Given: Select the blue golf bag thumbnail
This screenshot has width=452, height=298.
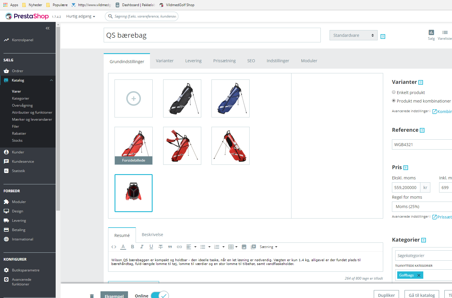Looking at the screenshot, I should click(231, 98).
